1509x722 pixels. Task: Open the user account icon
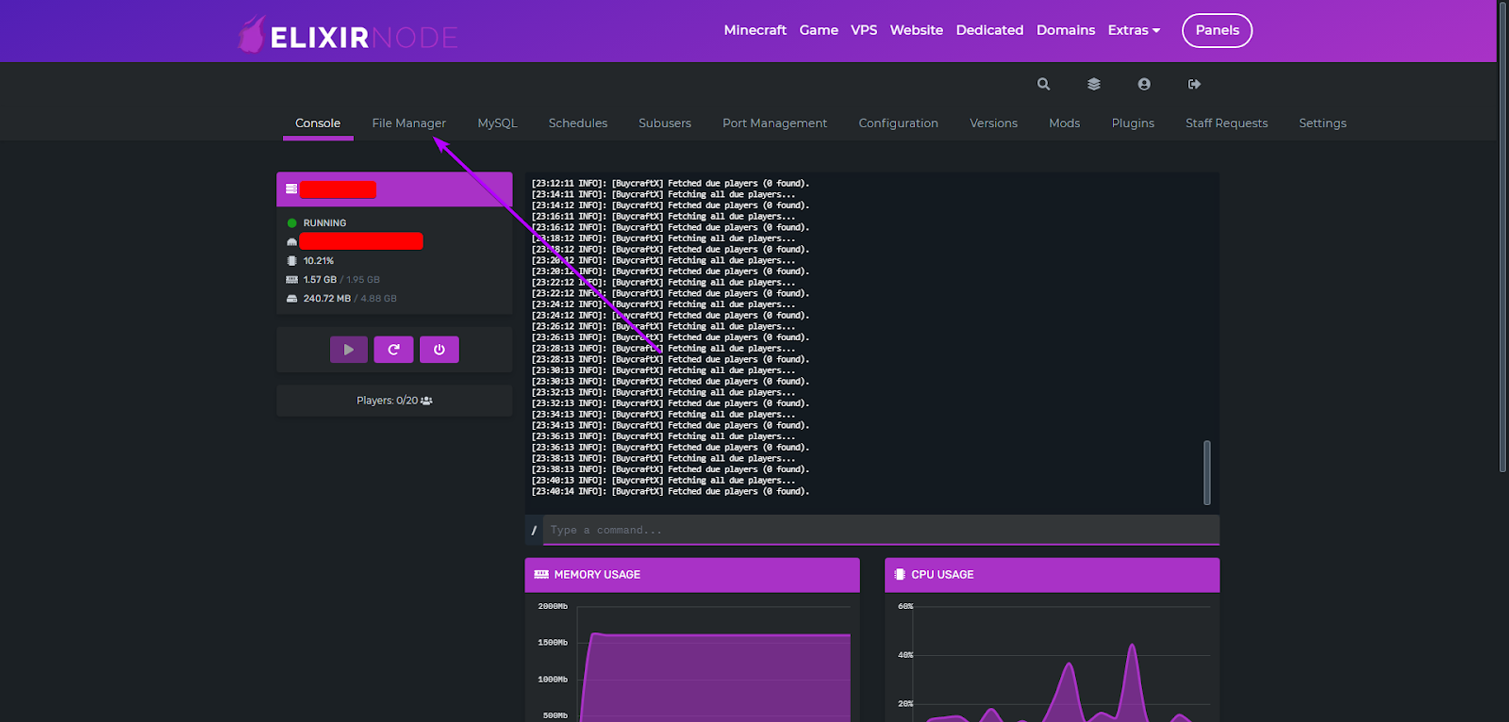(x=1144, y=84)
